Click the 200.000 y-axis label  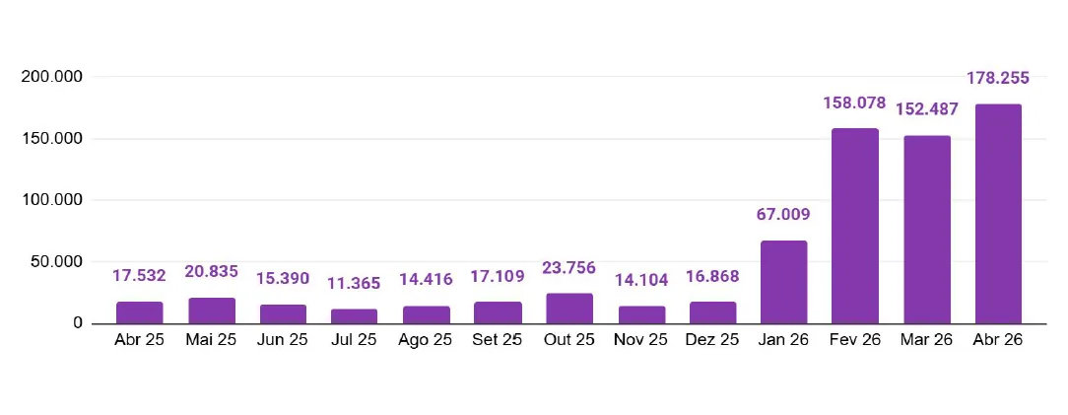pos(52,77)
